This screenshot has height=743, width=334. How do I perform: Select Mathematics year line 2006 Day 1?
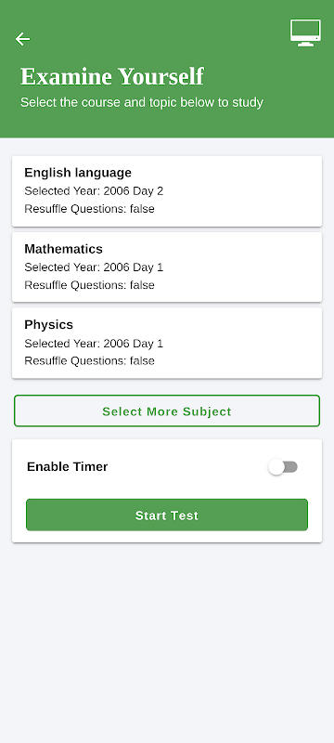[x=94, y=267]
